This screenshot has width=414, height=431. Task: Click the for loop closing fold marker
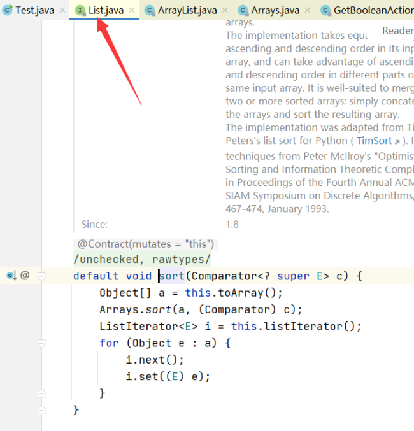pos(41,393)
